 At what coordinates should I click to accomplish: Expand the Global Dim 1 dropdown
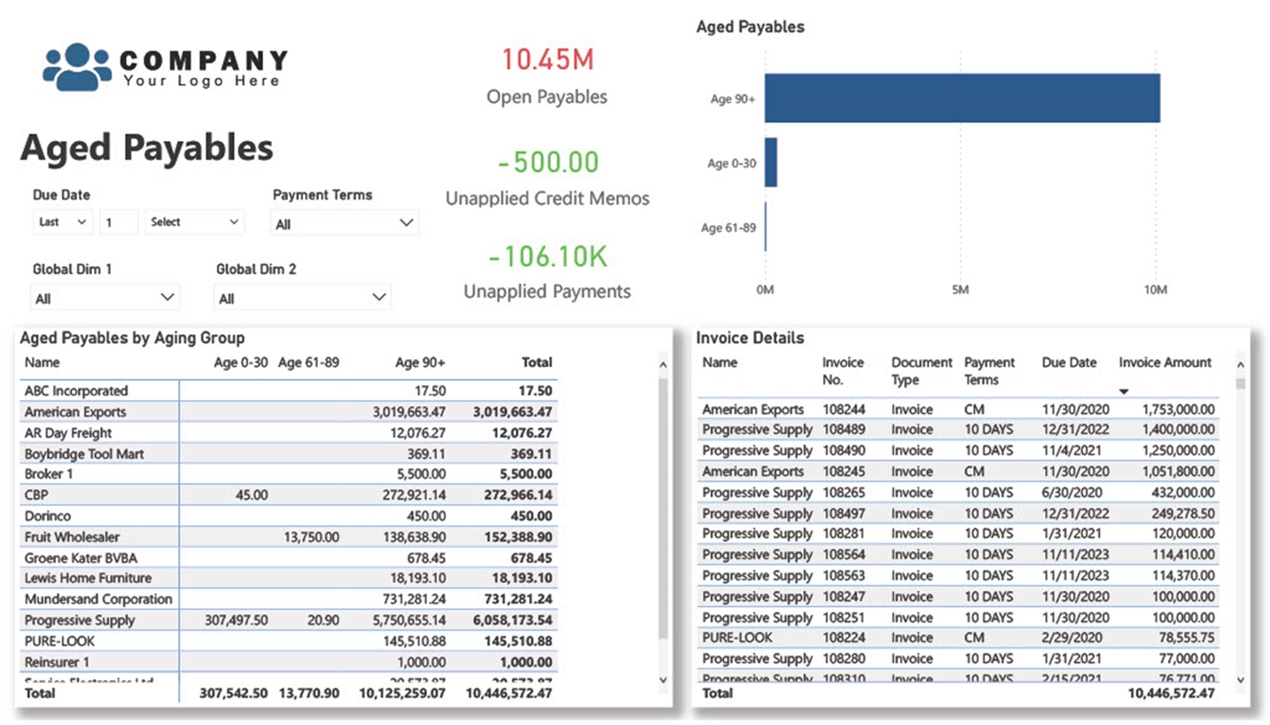tap(105, 298)
